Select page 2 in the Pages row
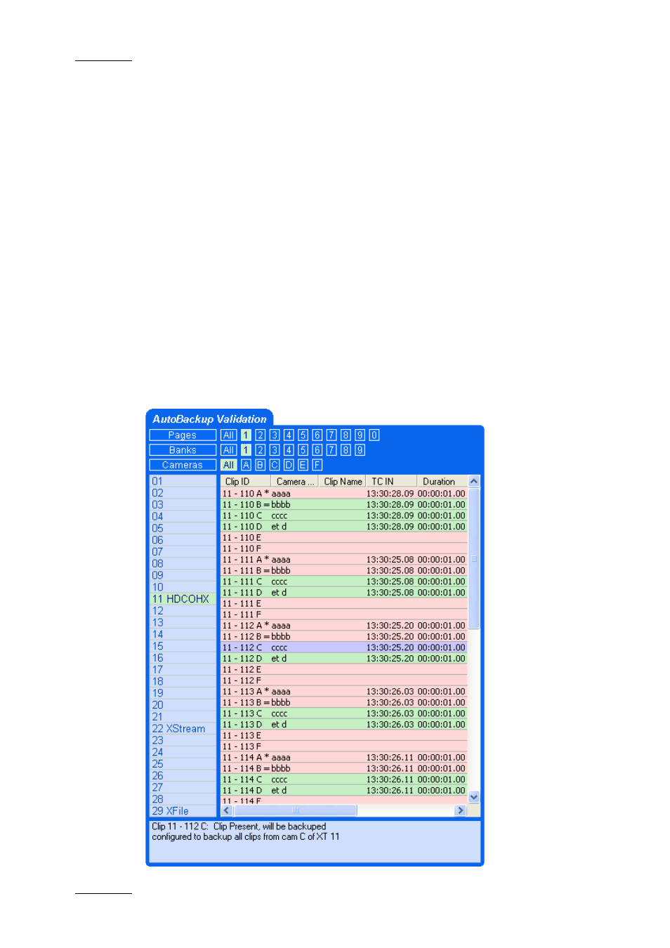 [260, 435]
